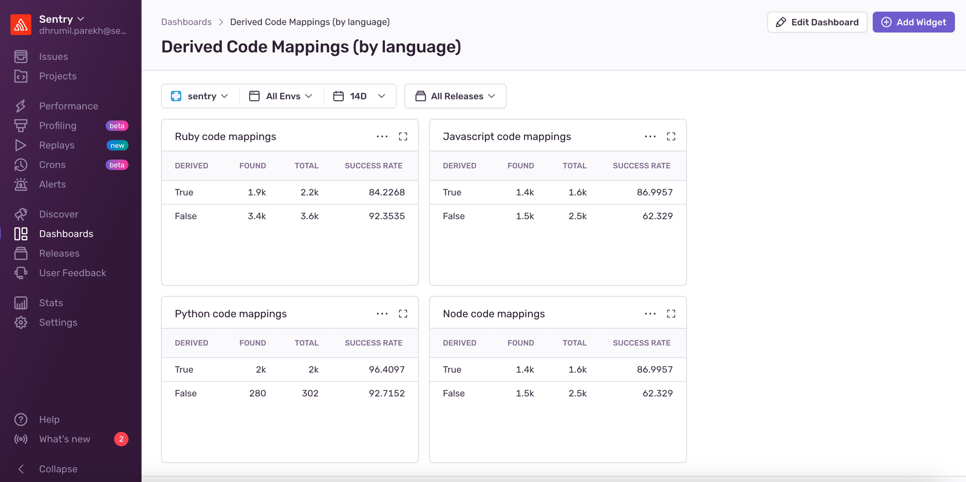Open Issues from the sidebar
The height and width of the screenshot is (482, 966).
tap(53, 56)
